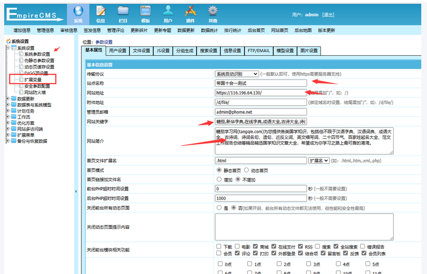Toggle the RSS checkbox
This screenshot has height=274, width=427.
coord(300,246)
